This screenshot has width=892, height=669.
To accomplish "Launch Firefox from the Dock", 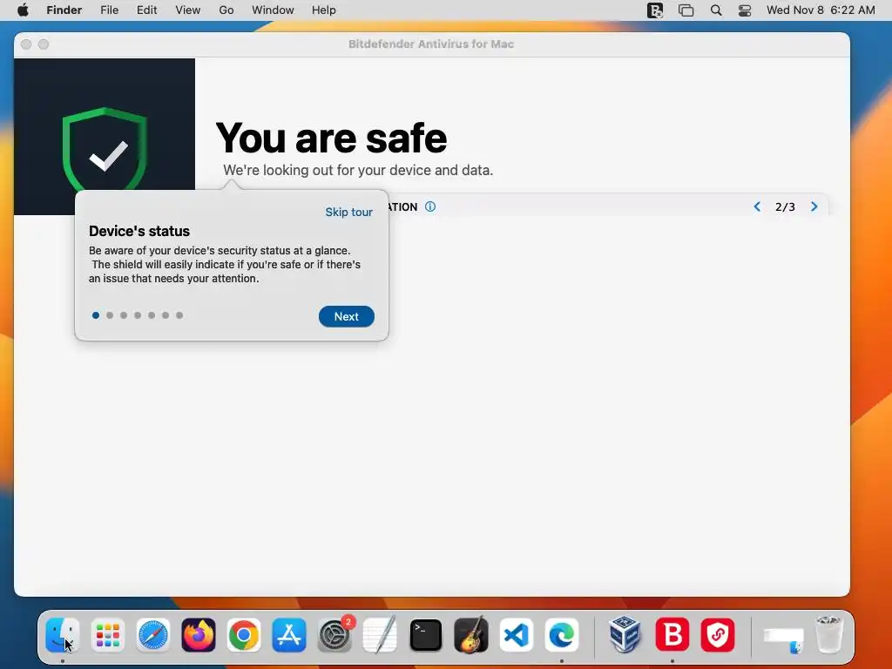I will 199,635.
